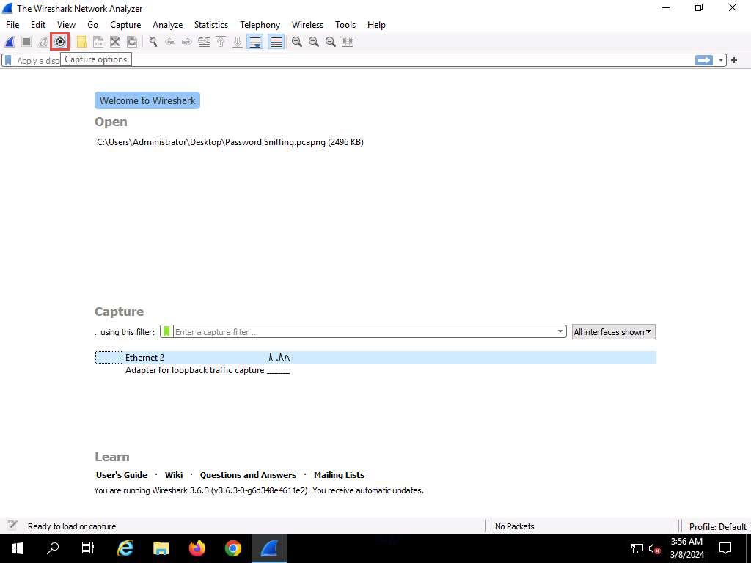This screenshot has height=563, width=751.
Task: Open the capture filter history dropdown arrow
Action: point(561,332)
